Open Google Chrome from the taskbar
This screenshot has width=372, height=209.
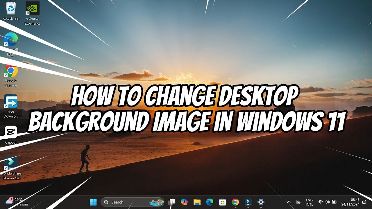(x=235, y=202)
